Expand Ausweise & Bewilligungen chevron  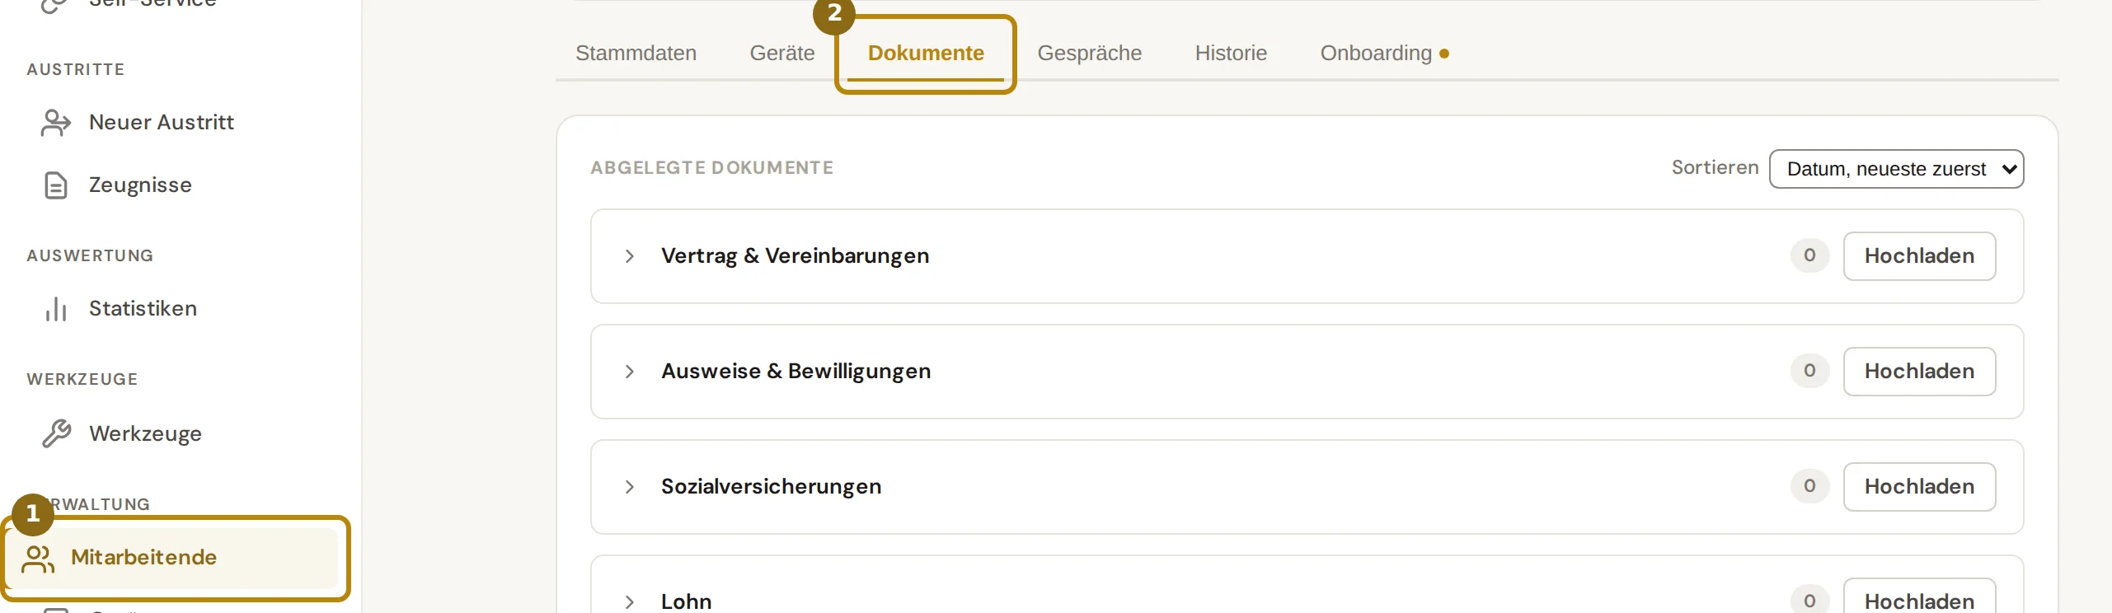tap(629, 372)
